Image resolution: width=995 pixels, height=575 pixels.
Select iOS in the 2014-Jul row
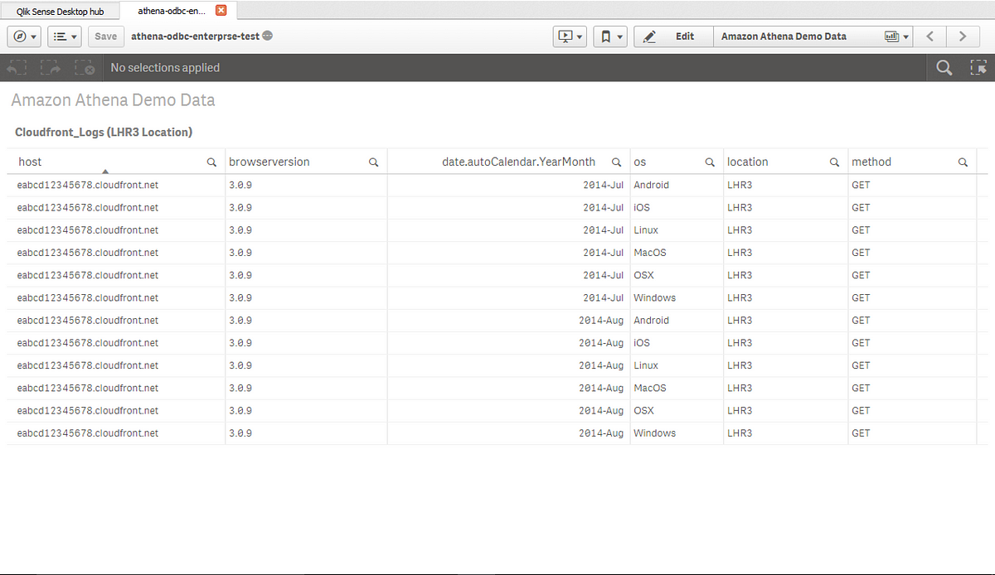point(642,207)
